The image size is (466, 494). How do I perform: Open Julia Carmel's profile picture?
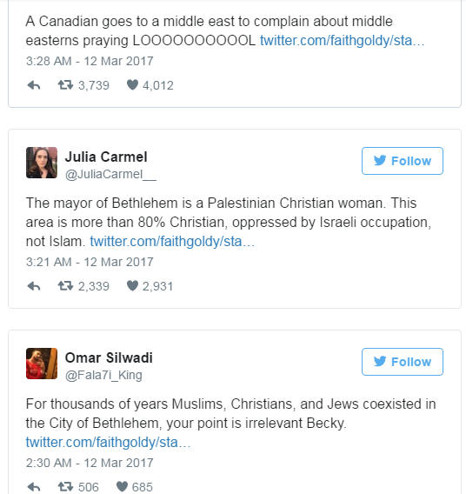[42, 163]
